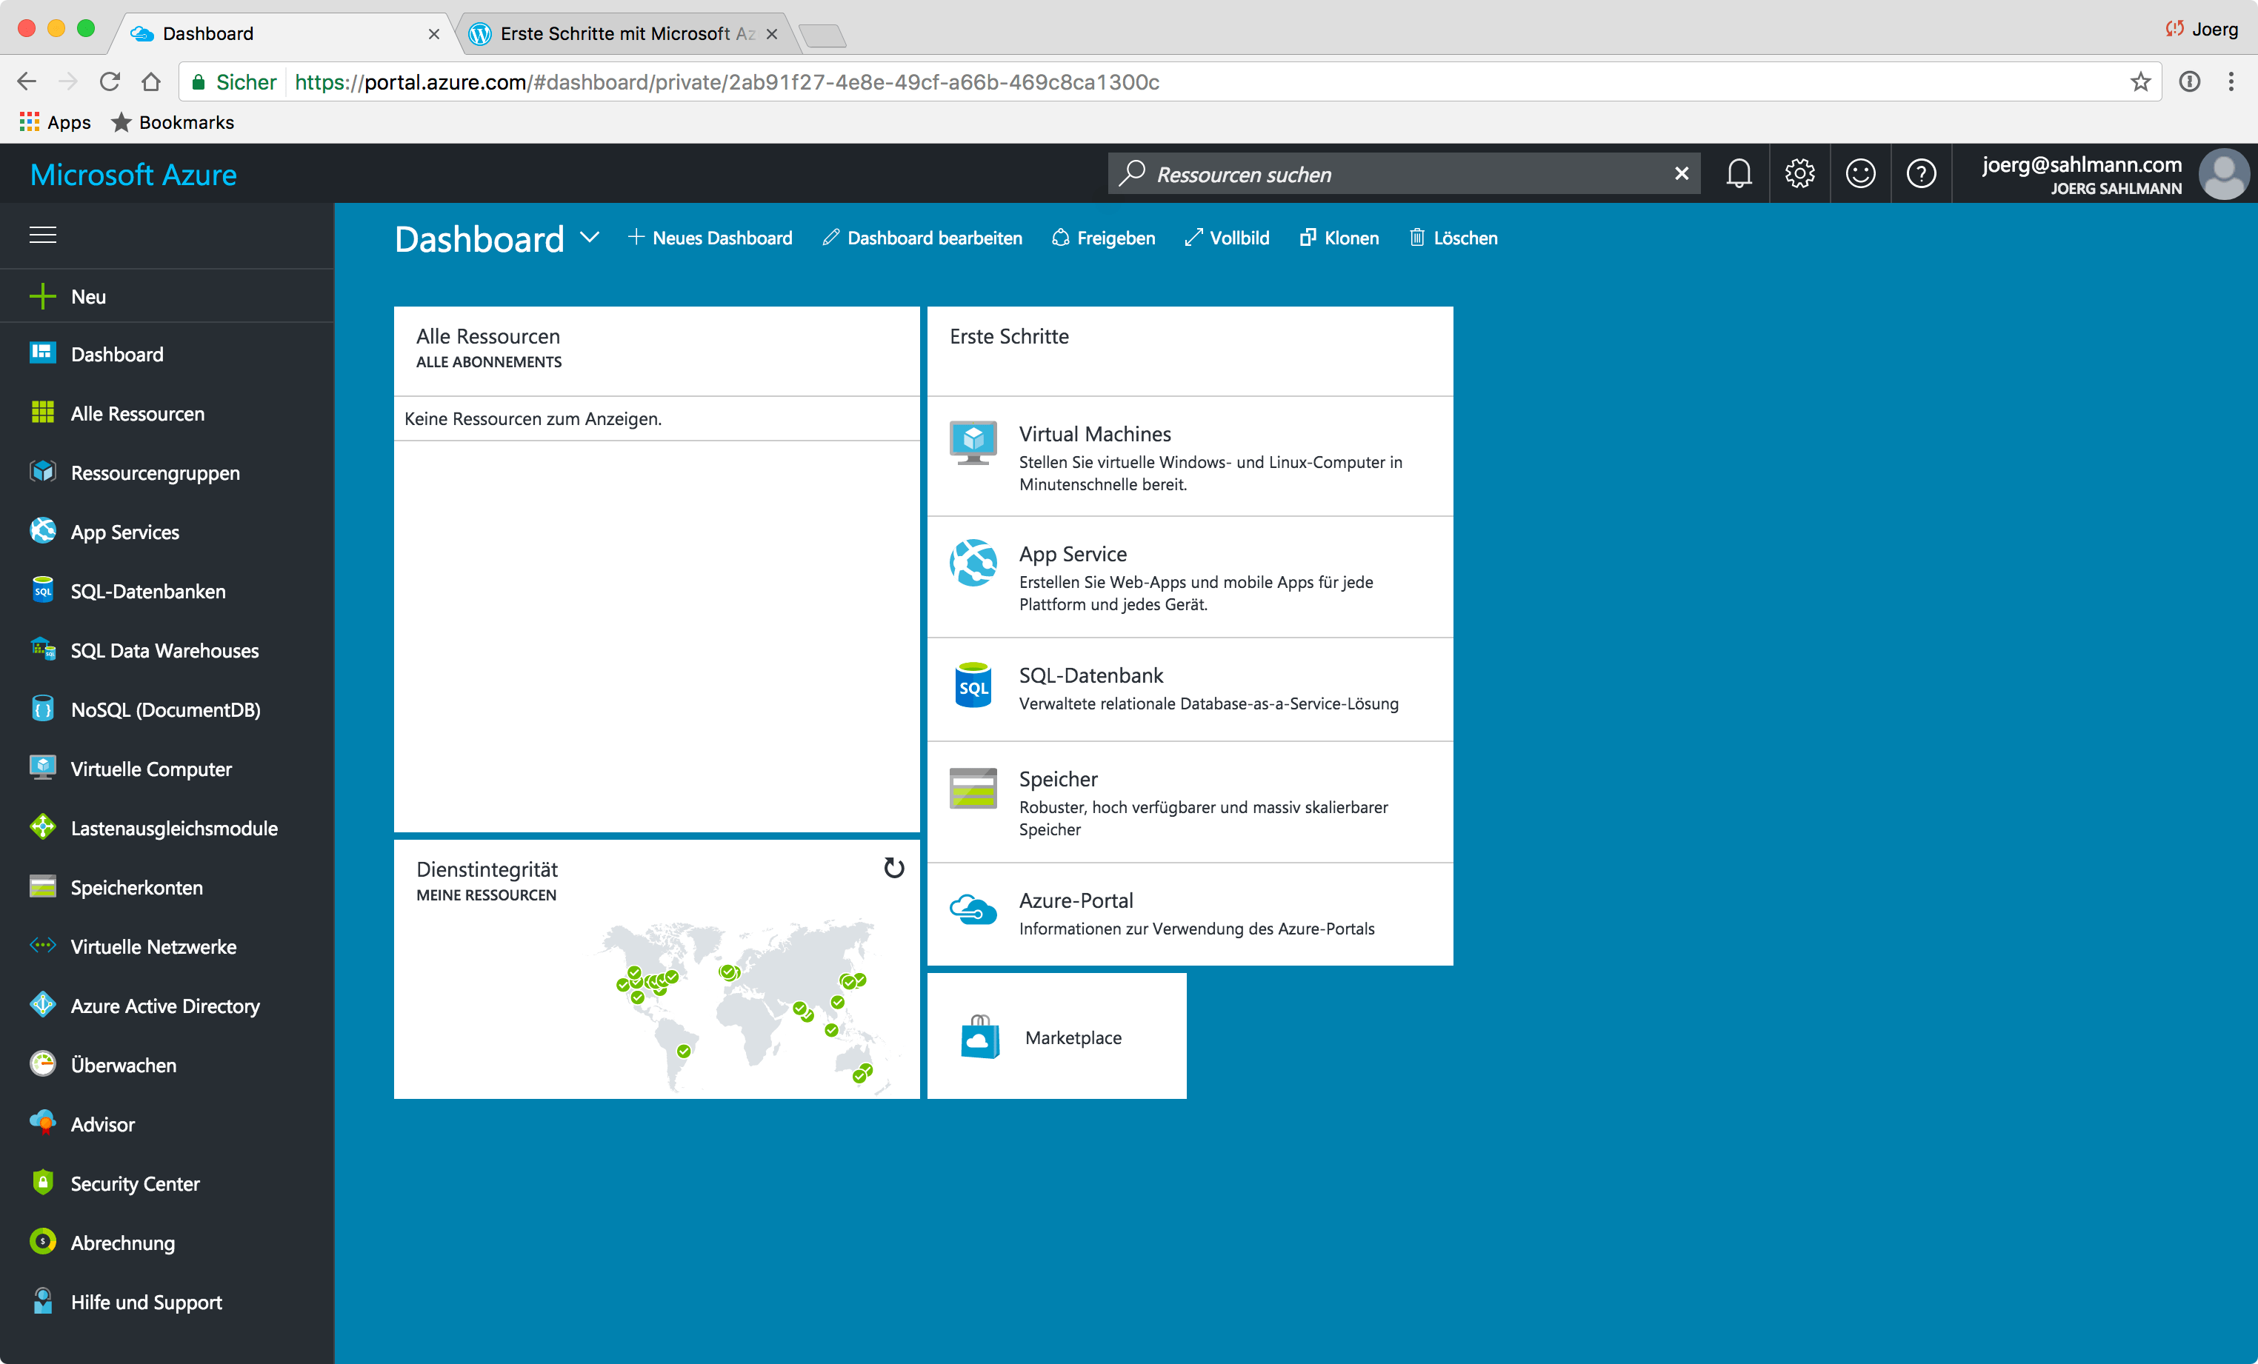
Task: Select Ressourcengruppen in the sidebar
Action: [x=167, y=472]
